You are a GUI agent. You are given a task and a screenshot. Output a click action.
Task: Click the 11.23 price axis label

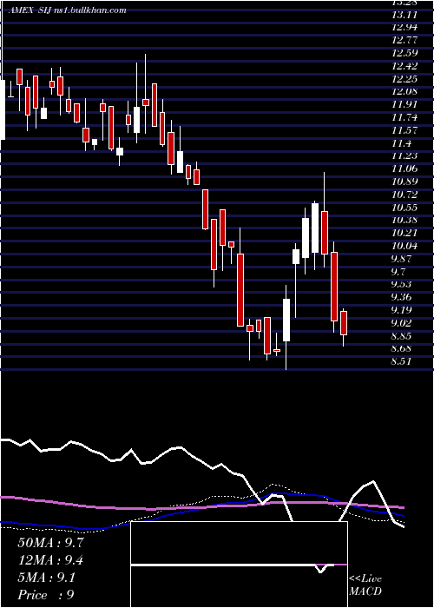(404, 155)
